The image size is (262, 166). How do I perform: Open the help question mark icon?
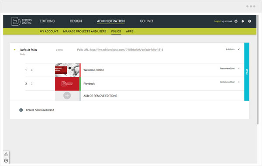[249, 21]
